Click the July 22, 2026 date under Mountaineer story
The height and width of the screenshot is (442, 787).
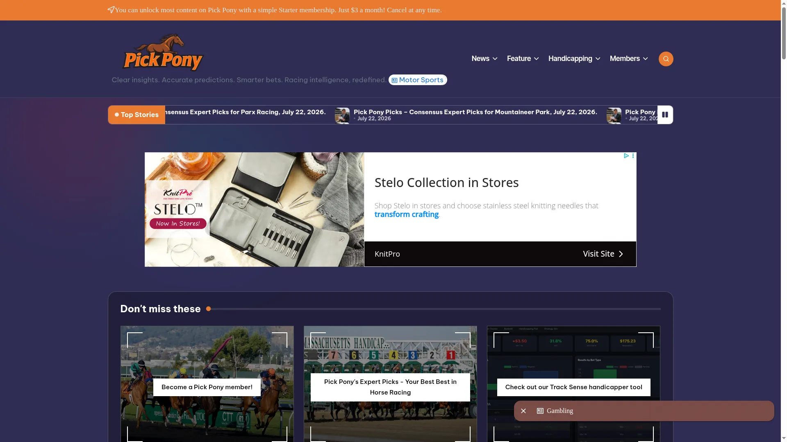374,119
